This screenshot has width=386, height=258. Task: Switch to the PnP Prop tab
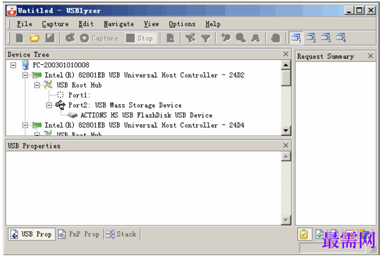pos(79,234)
